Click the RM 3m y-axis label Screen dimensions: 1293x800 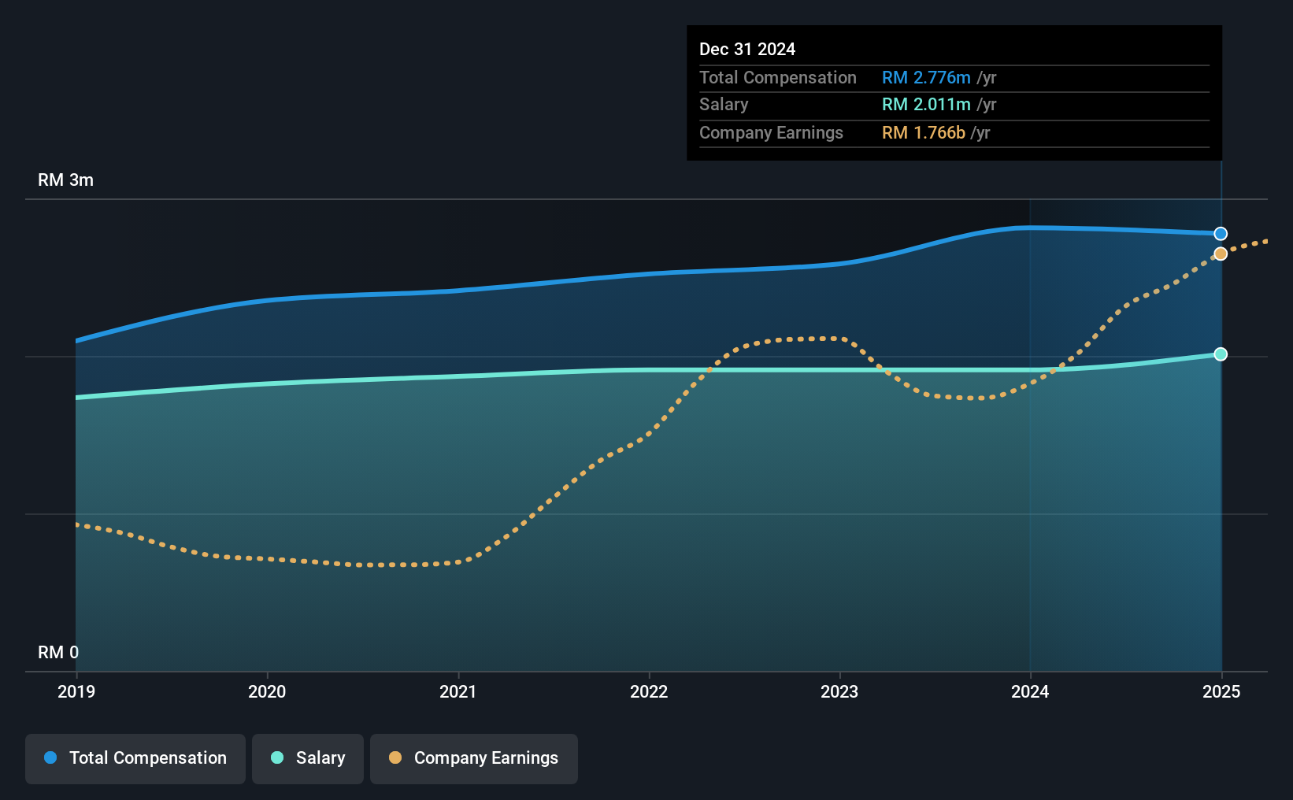point(66,180)
